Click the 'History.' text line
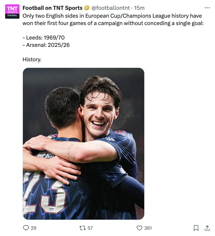Screen dimensions: 215x236 (x=32, y=59)
